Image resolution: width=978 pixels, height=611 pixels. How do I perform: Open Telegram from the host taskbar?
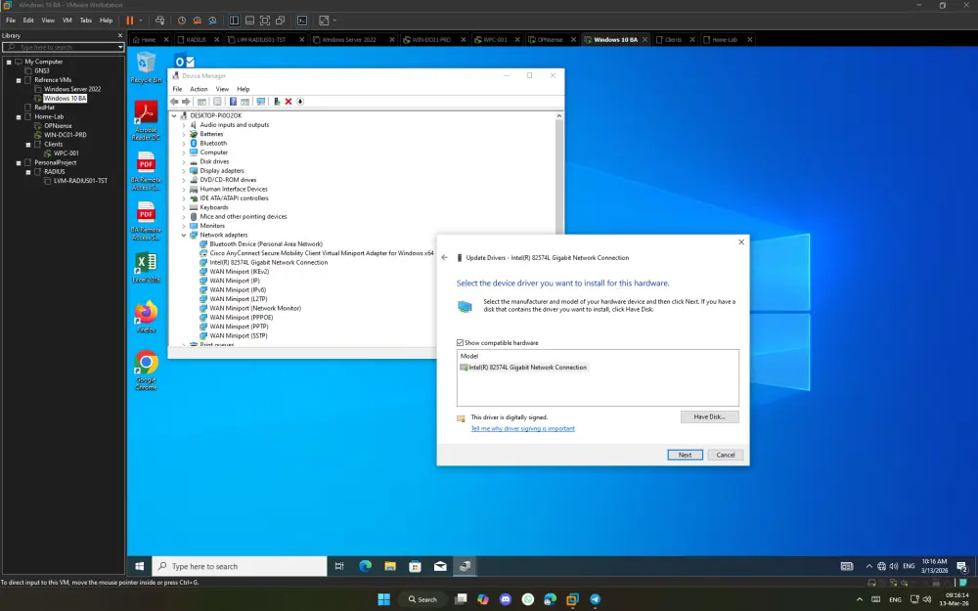tap(595, 599)
